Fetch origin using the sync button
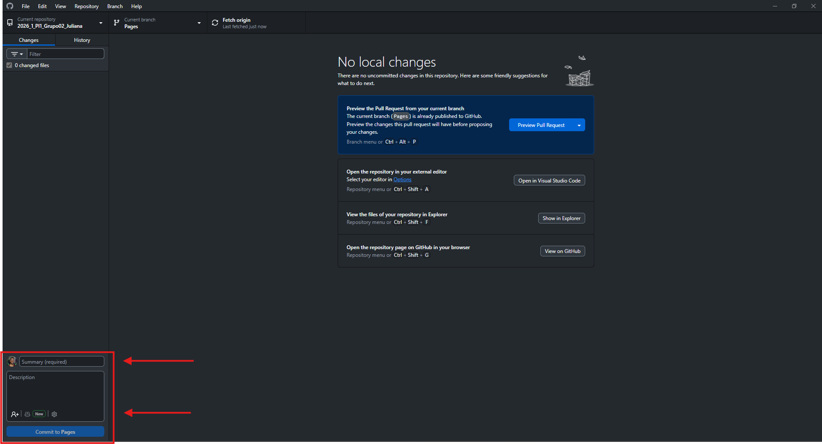Image resolution: width=822 pixels, height=444 pixels. pos(256,23)
